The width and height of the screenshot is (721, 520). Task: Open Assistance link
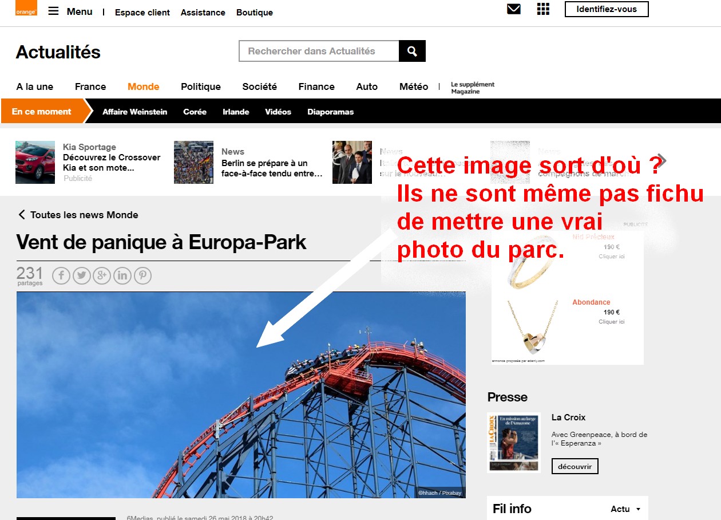tap(203, 12)
